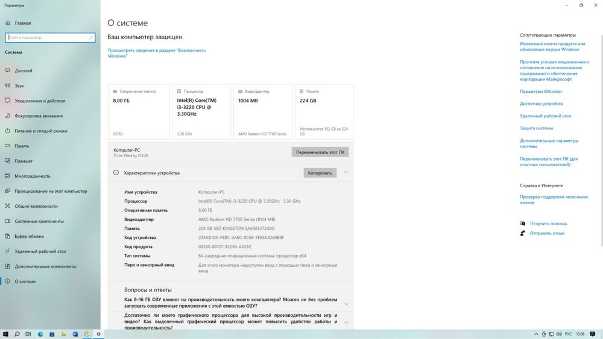This screenshot has width=603, height=339.
Task: Click the right-side vertical scrollbar
Action: 601,140
